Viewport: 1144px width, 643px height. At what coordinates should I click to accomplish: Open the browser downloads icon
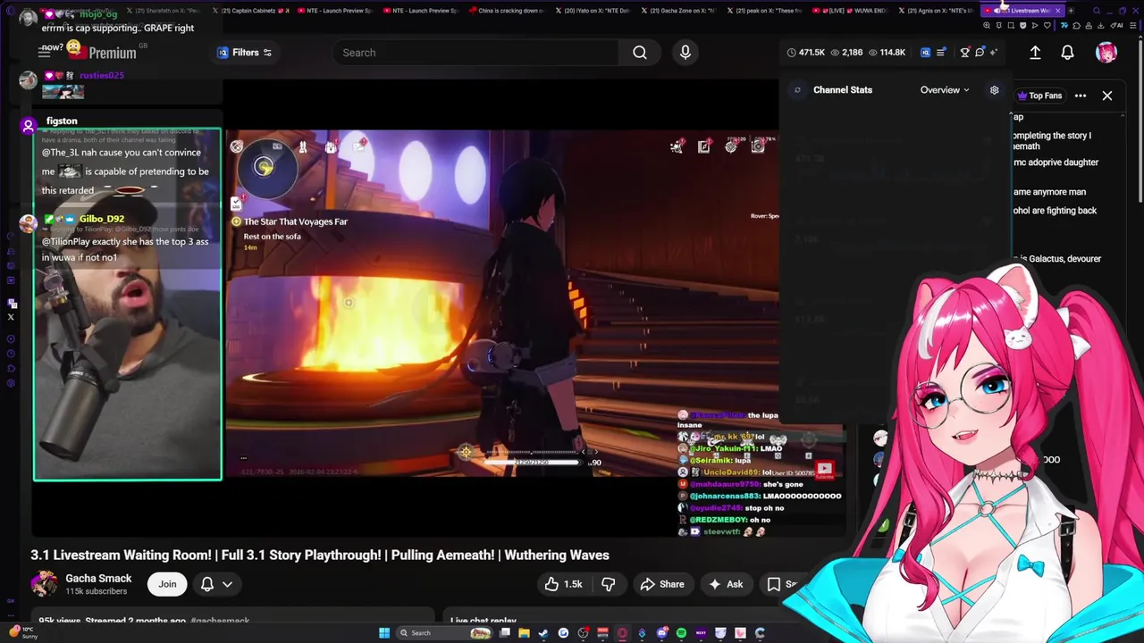click(x=1100, y=25)
